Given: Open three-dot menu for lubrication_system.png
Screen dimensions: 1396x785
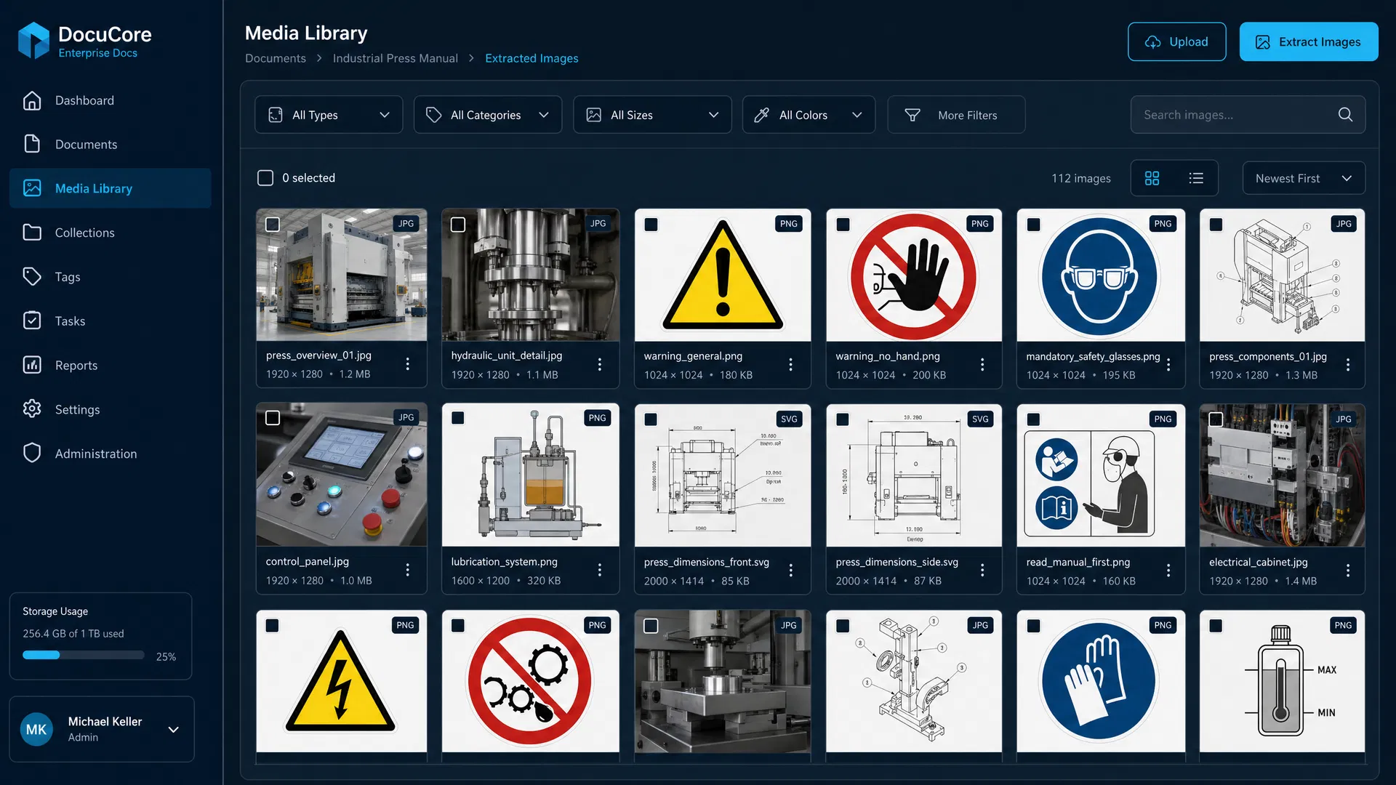Looking at the screenshot, I should tap(599, 570).
